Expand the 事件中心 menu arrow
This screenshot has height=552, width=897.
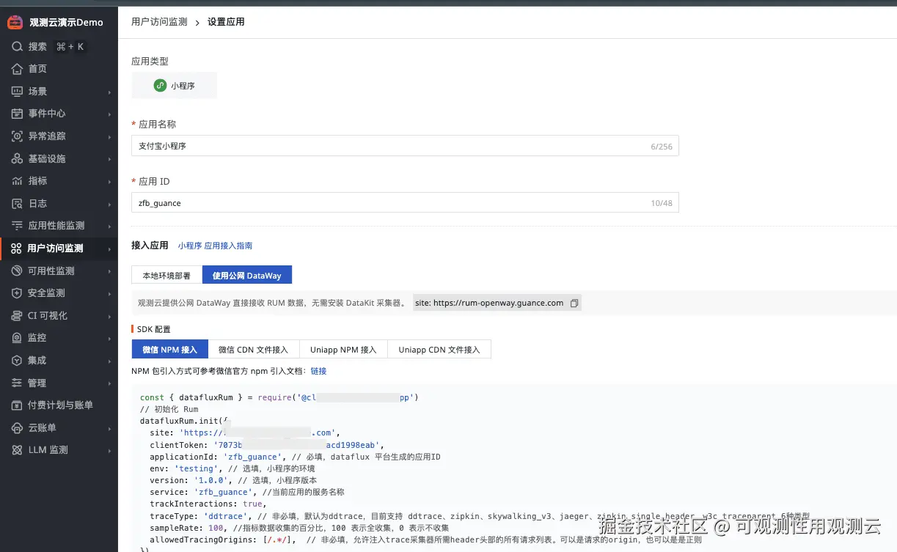coord(109,114)
